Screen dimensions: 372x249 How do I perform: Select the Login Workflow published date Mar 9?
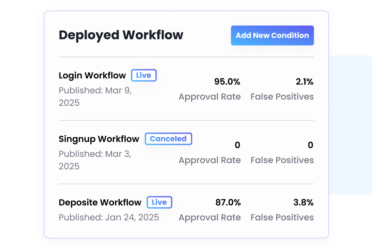click(95, 96)
